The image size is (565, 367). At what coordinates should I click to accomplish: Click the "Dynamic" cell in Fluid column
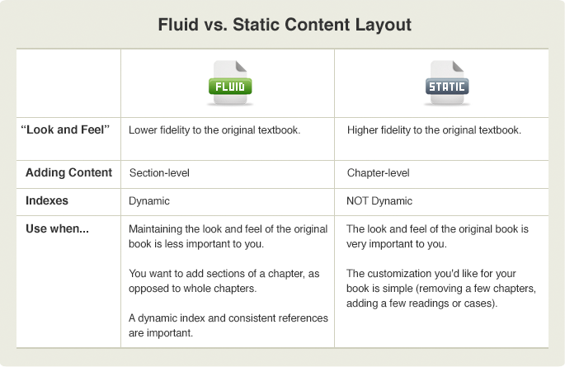pos(149,200)
